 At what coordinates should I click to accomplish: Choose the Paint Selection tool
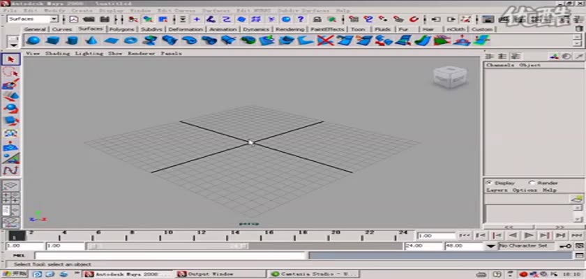11,84
